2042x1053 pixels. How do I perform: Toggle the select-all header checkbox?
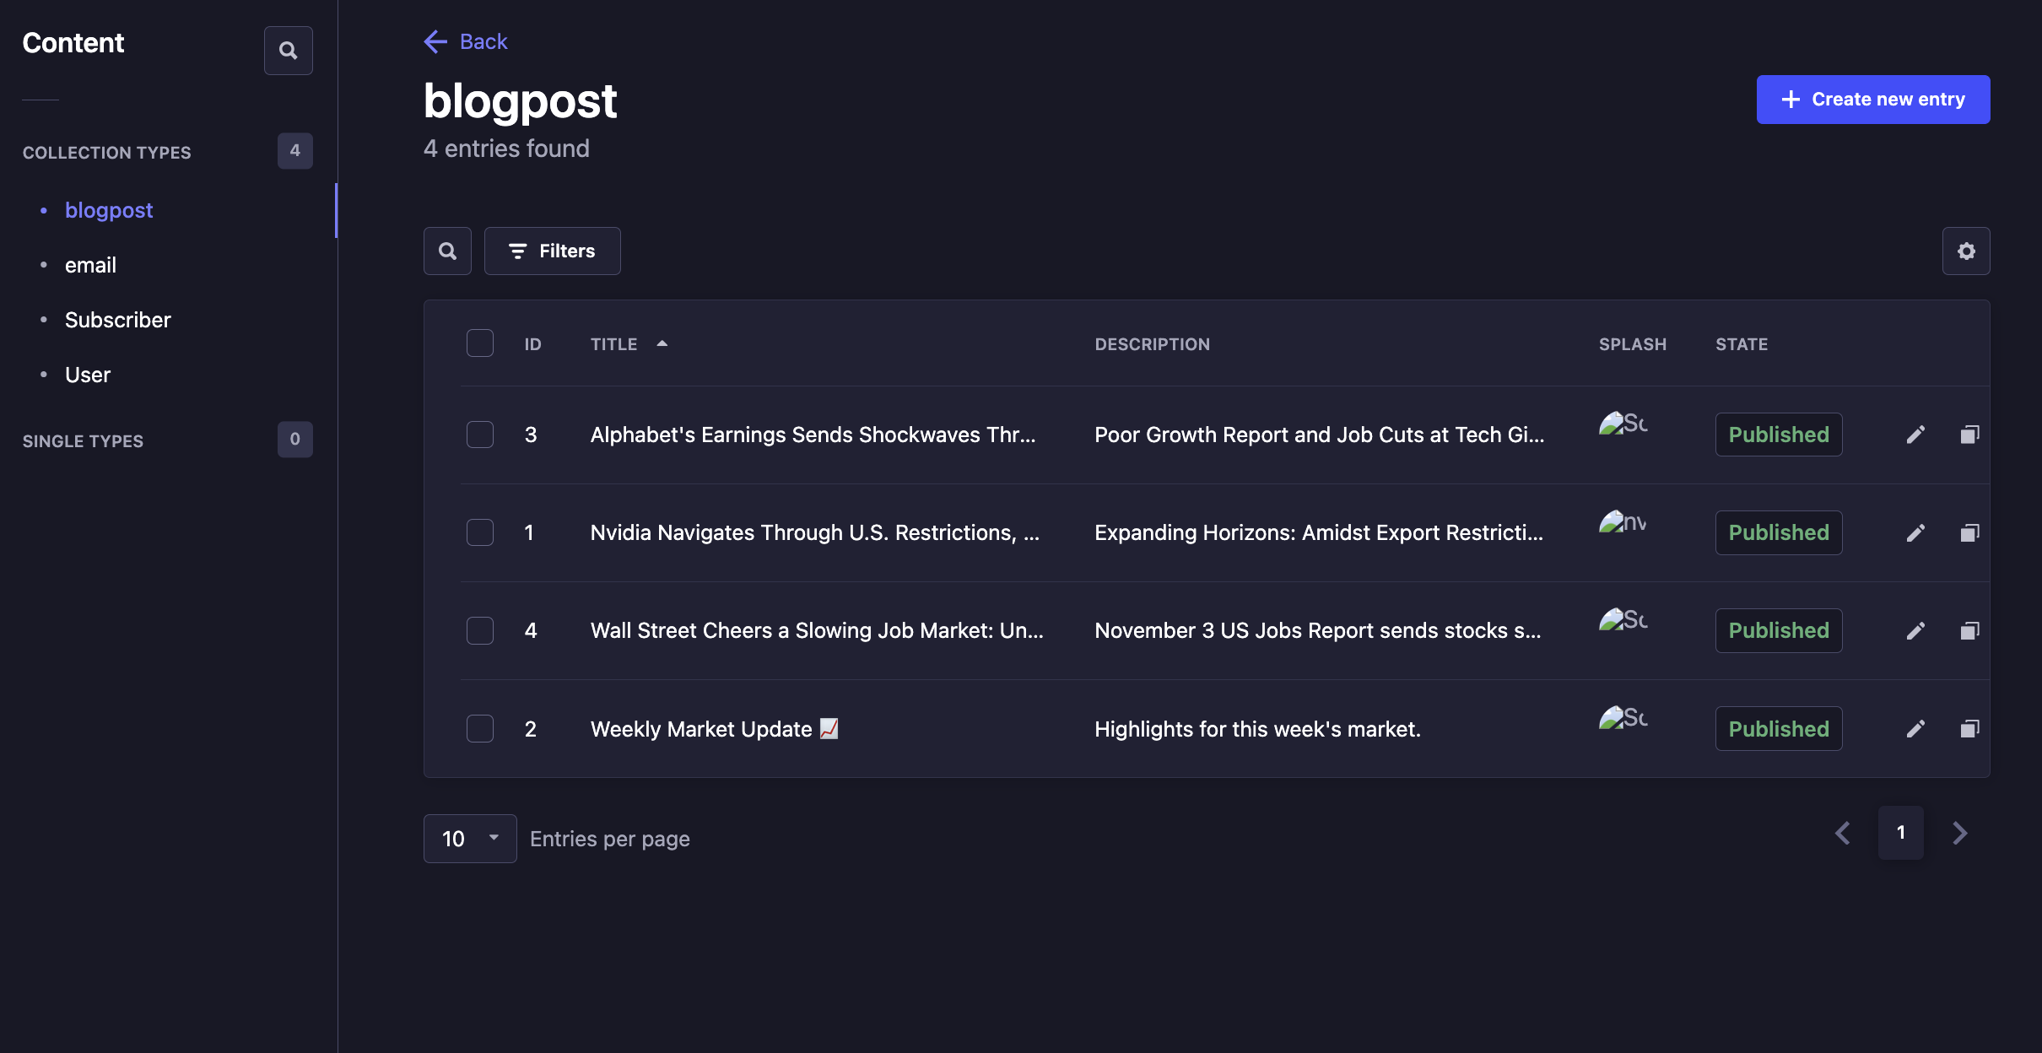point(480,343)
